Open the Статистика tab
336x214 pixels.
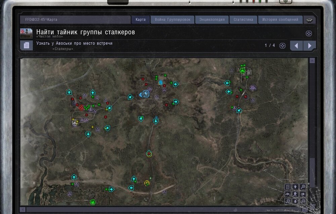pos(243,20)
